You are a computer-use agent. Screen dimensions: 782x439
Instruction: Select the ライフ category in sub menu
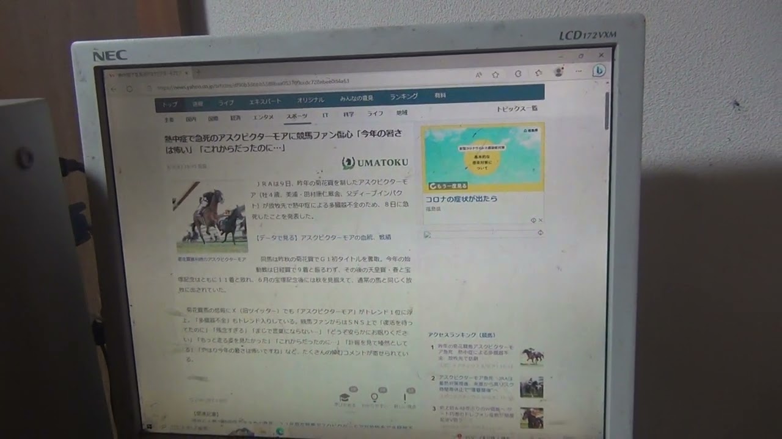click(375, 113)
